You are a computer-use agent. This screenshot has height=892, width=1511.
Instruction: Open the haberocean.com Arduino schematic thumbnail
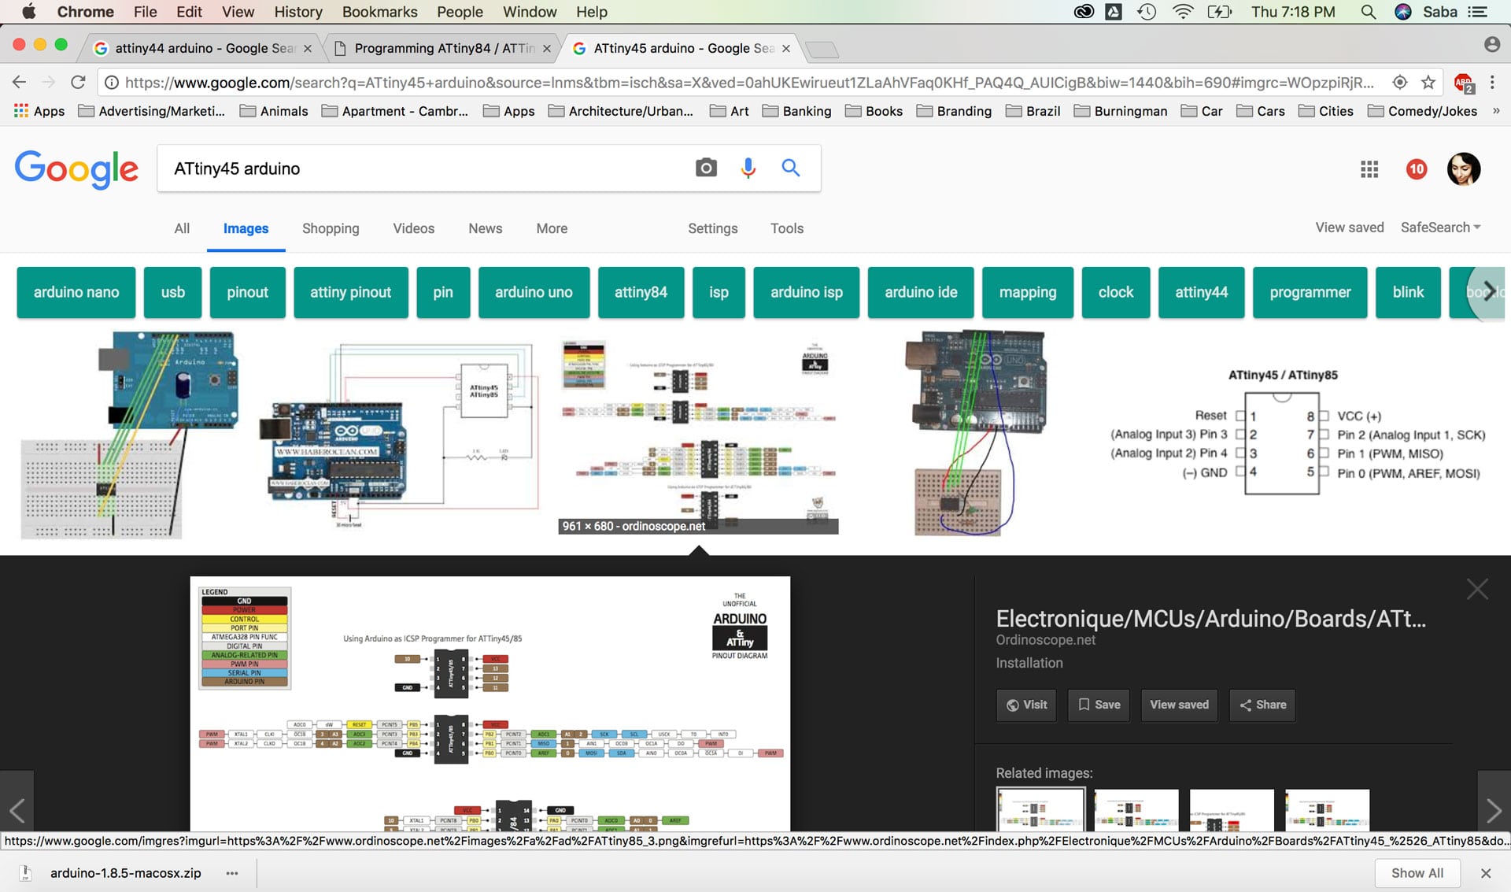click(399, 435)
